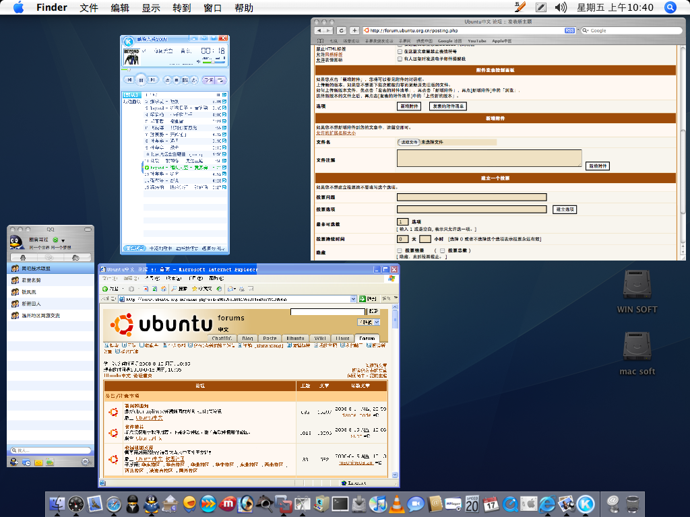Viewport: 690px width, 517px height.
Task: Tick the 有人回复时发送电子邮件提醒我 checkbox
Action: tap(400, 59)
